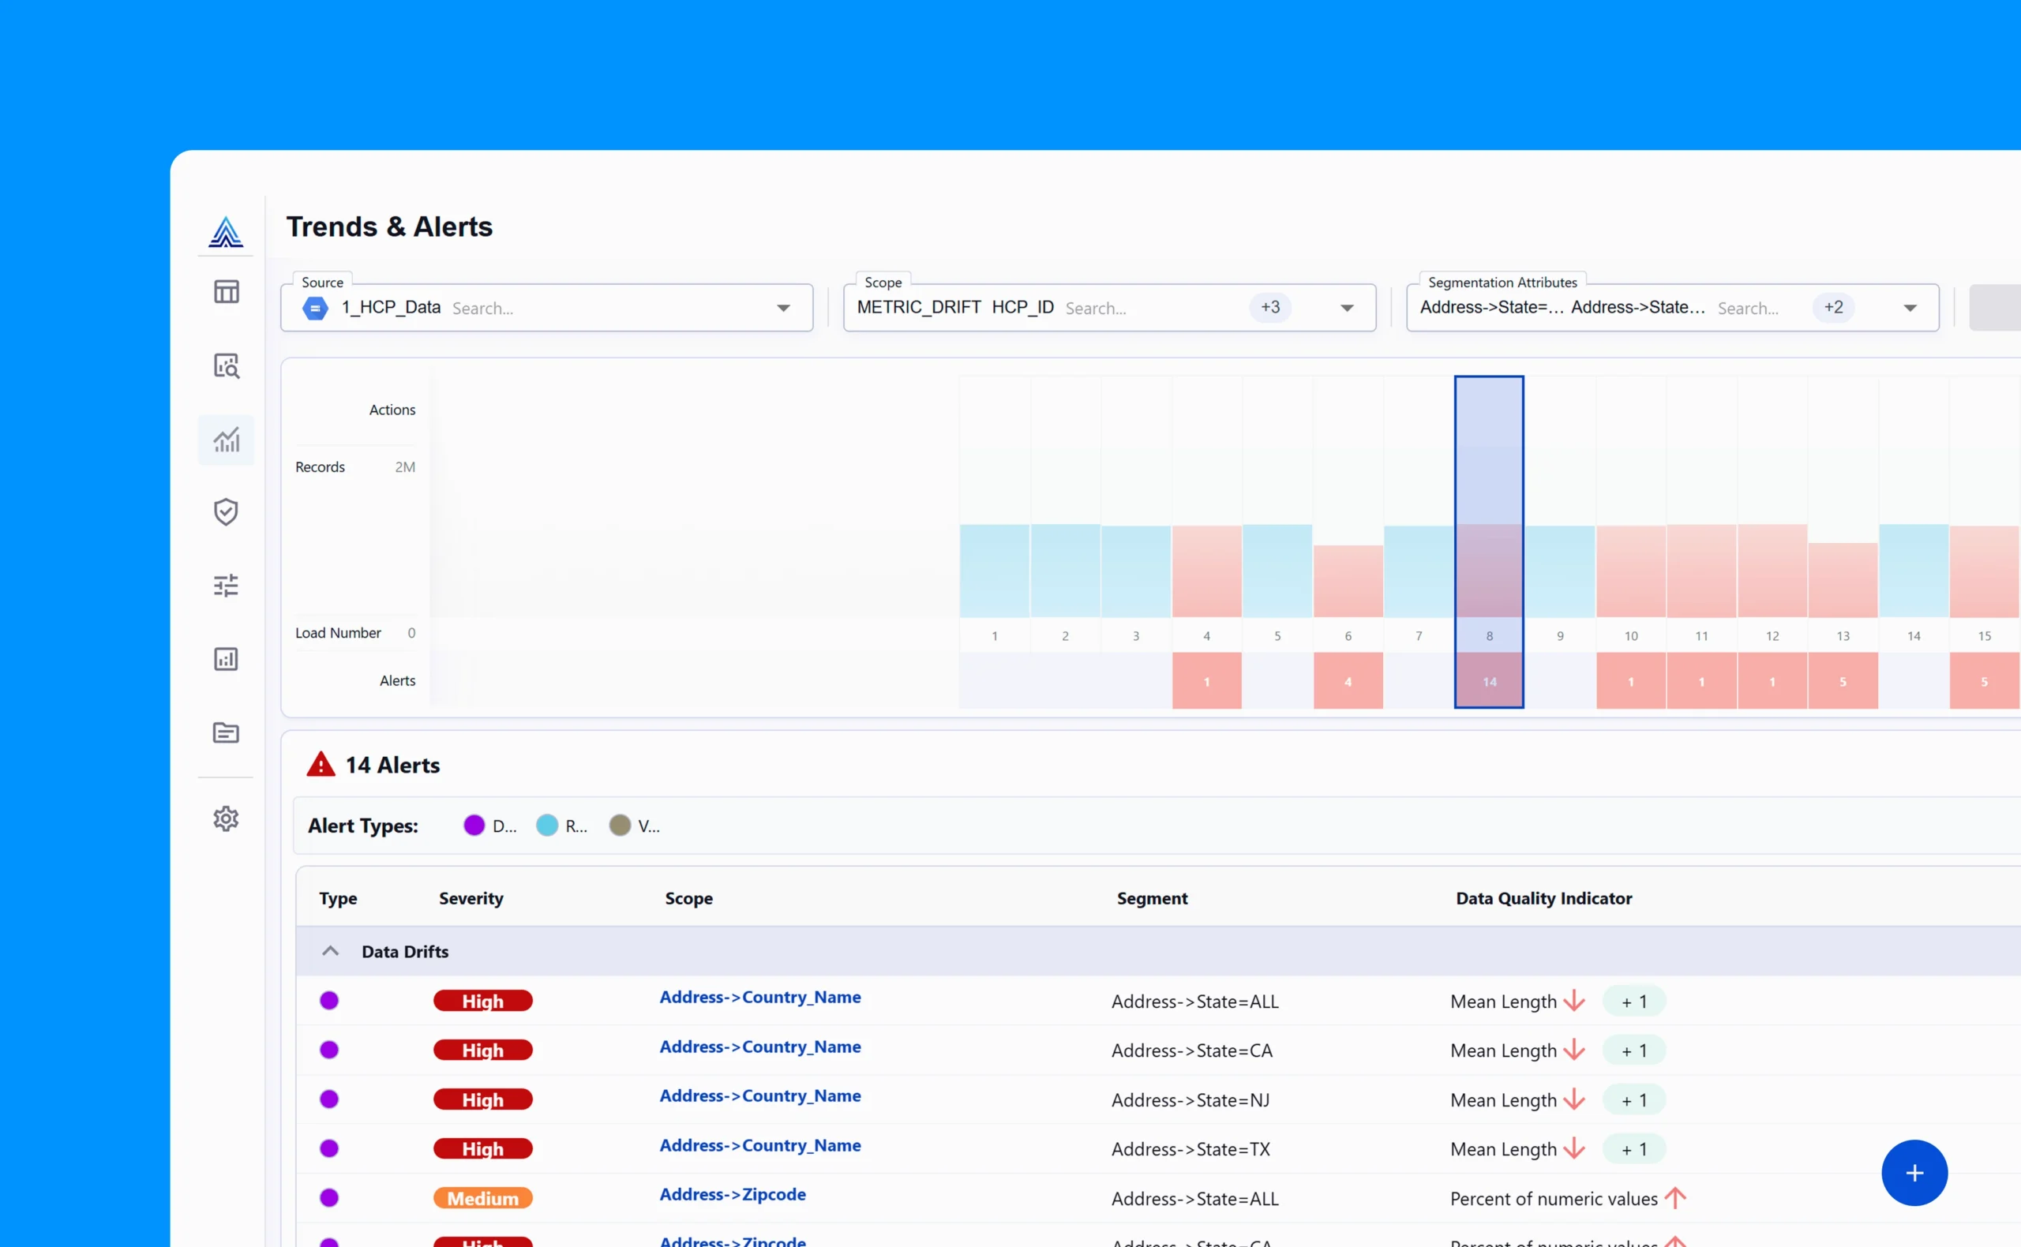This screenshot has width=2021, height=1247.
Task: Open Address->Country_Name link in State=TX row
Action: (759, 1145)
